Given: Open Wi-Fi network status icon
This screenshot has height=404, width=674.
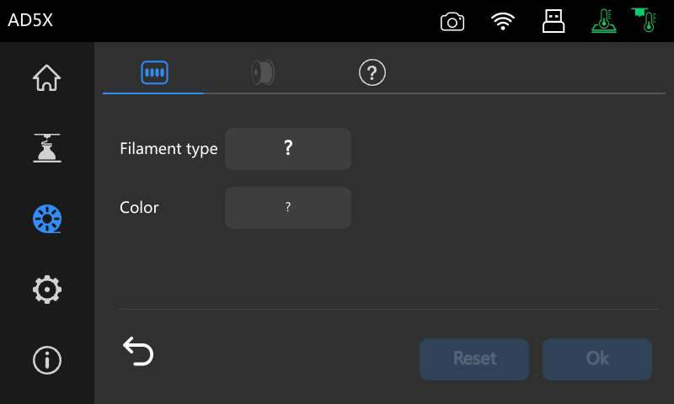Looking at the screenshot, I should (x=503, y=21).
